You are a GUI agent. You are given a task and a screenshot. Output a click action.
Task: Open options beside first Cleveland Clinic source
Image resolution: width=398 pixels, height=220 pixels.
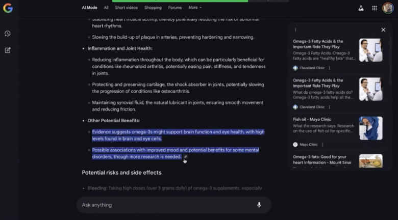[330, 68]
